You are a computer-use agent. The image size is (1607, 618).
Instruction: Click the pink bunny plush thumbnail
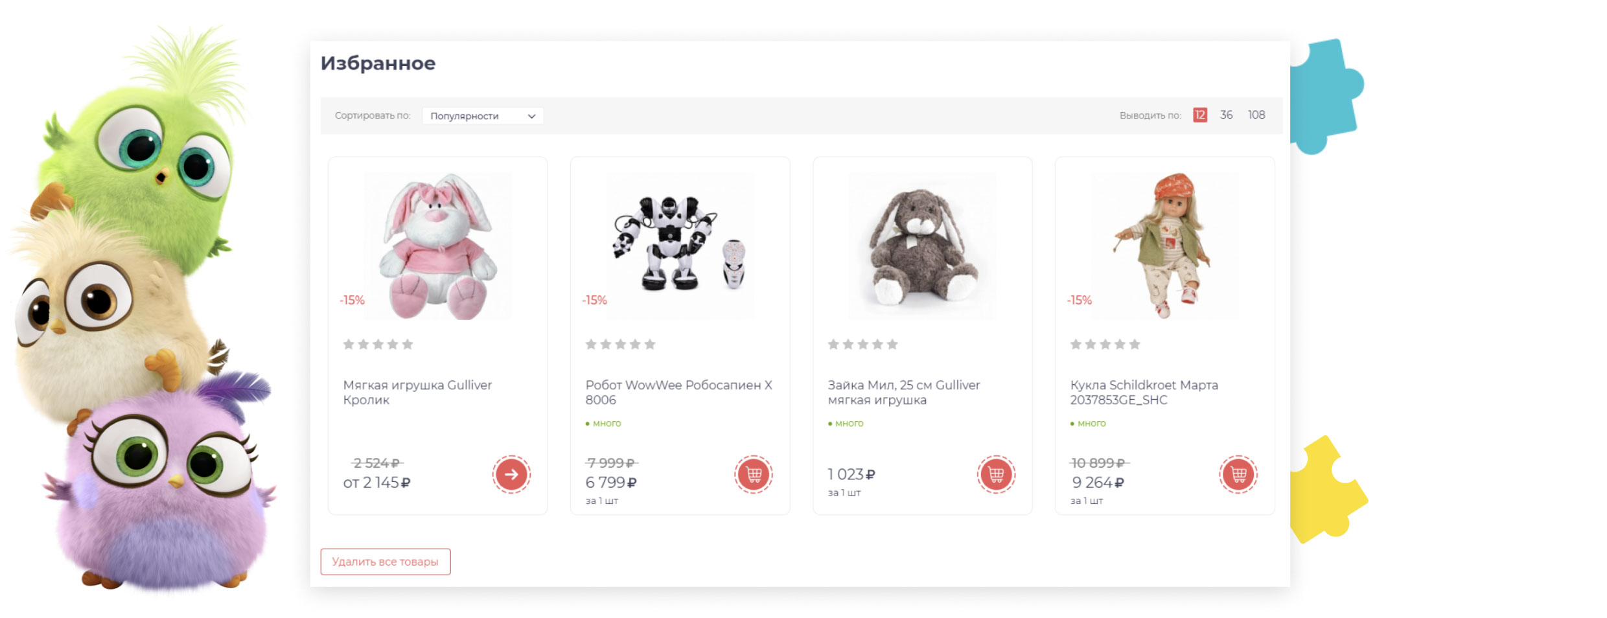click(437, 246)
